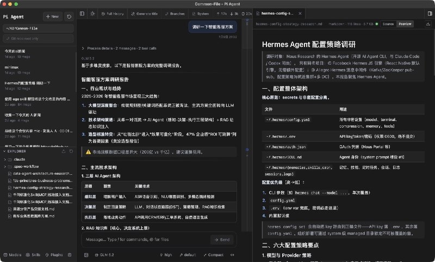
Task: Click the ~/AI/Common-File working directory field
Action: coord(38,28)
